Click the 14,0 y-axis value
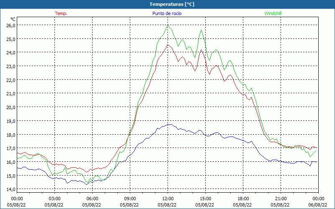The height and width of the screenshot is (209, 335). (x=11, y=189)
